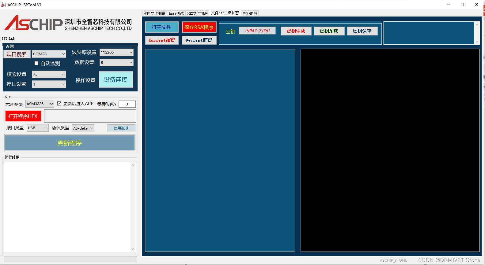Screen dimensions: 485x265
Task: Click the ASCHIP_ISPTool title bar icon
Action: [4, 5]
